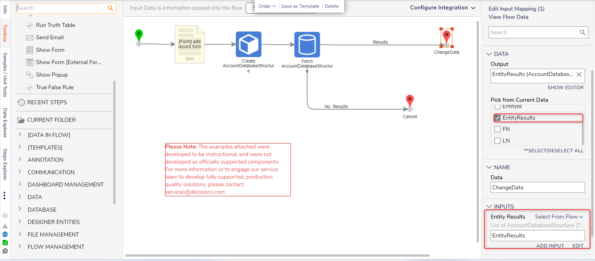The image size is (595, 261).
Task: Click SHOW EDITOR link
Action: pyautogui.click(x=565, y=88)
